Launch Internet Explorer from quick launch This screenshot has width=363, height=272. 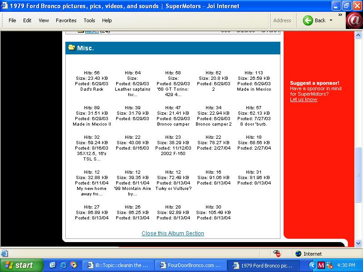(63, 265)
